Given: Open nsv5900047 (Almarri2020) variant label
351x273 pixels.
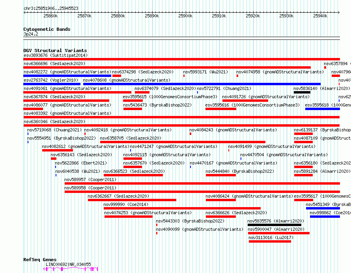Looking at the screenshot, I should click(276, 229).
